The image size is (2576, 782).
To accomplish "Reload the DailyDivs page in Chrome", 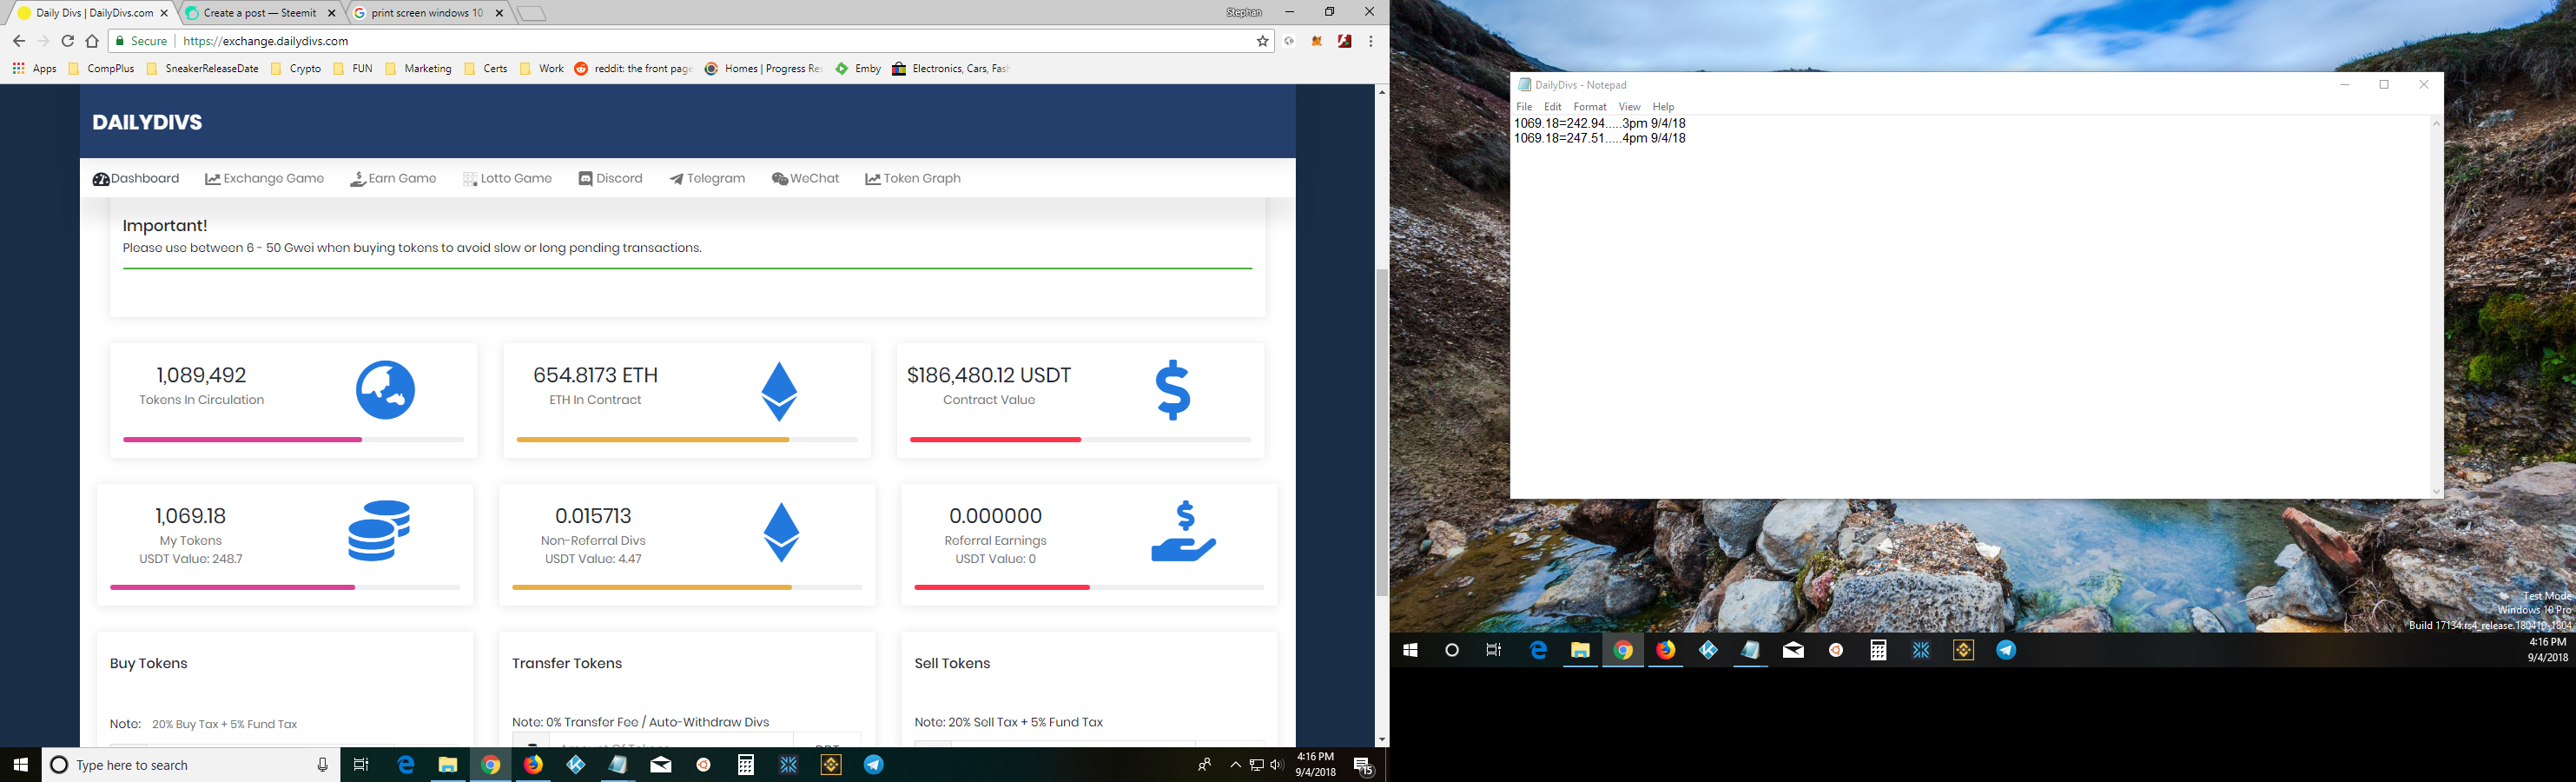I will pyautogui.click(x=68, y=41).
